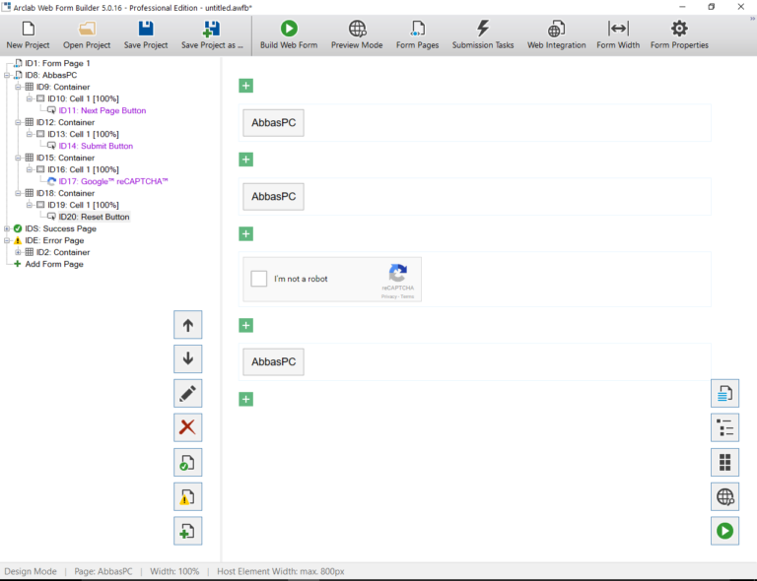This screenshot has height=581, width=757.
Task: Click the page with green checkmark button
Action: pos(188,463)
